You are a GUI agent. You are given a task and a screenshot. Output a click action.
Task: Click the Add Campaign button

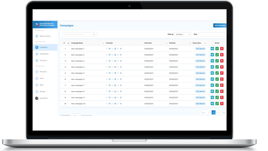220,25
